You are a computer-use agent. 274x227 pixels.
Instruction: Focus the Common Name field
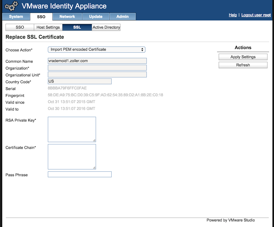point(97,61)
